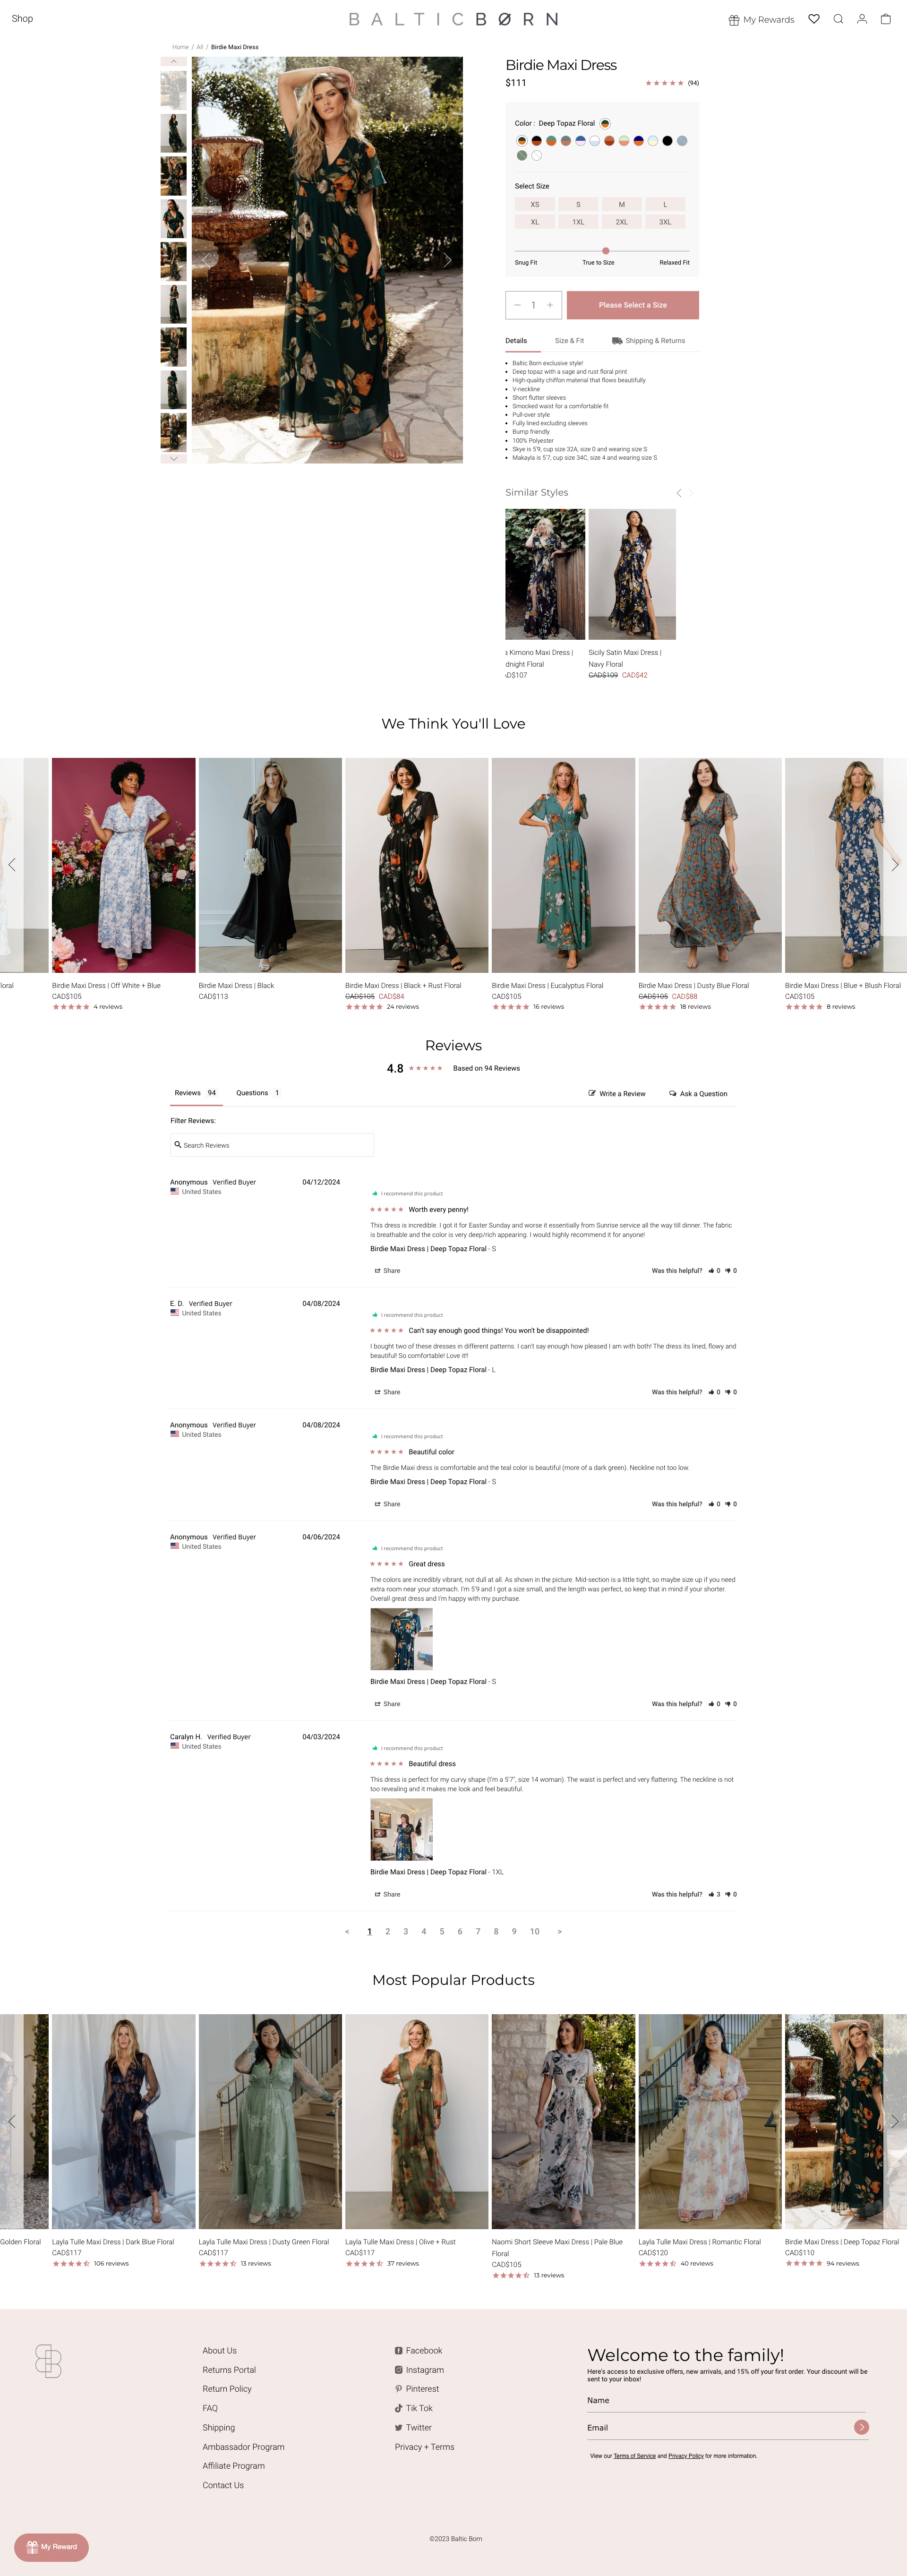Screen dimensions: 907x2576
Task: Open the shopping bag icon
Action: click(x=885, y=19)
